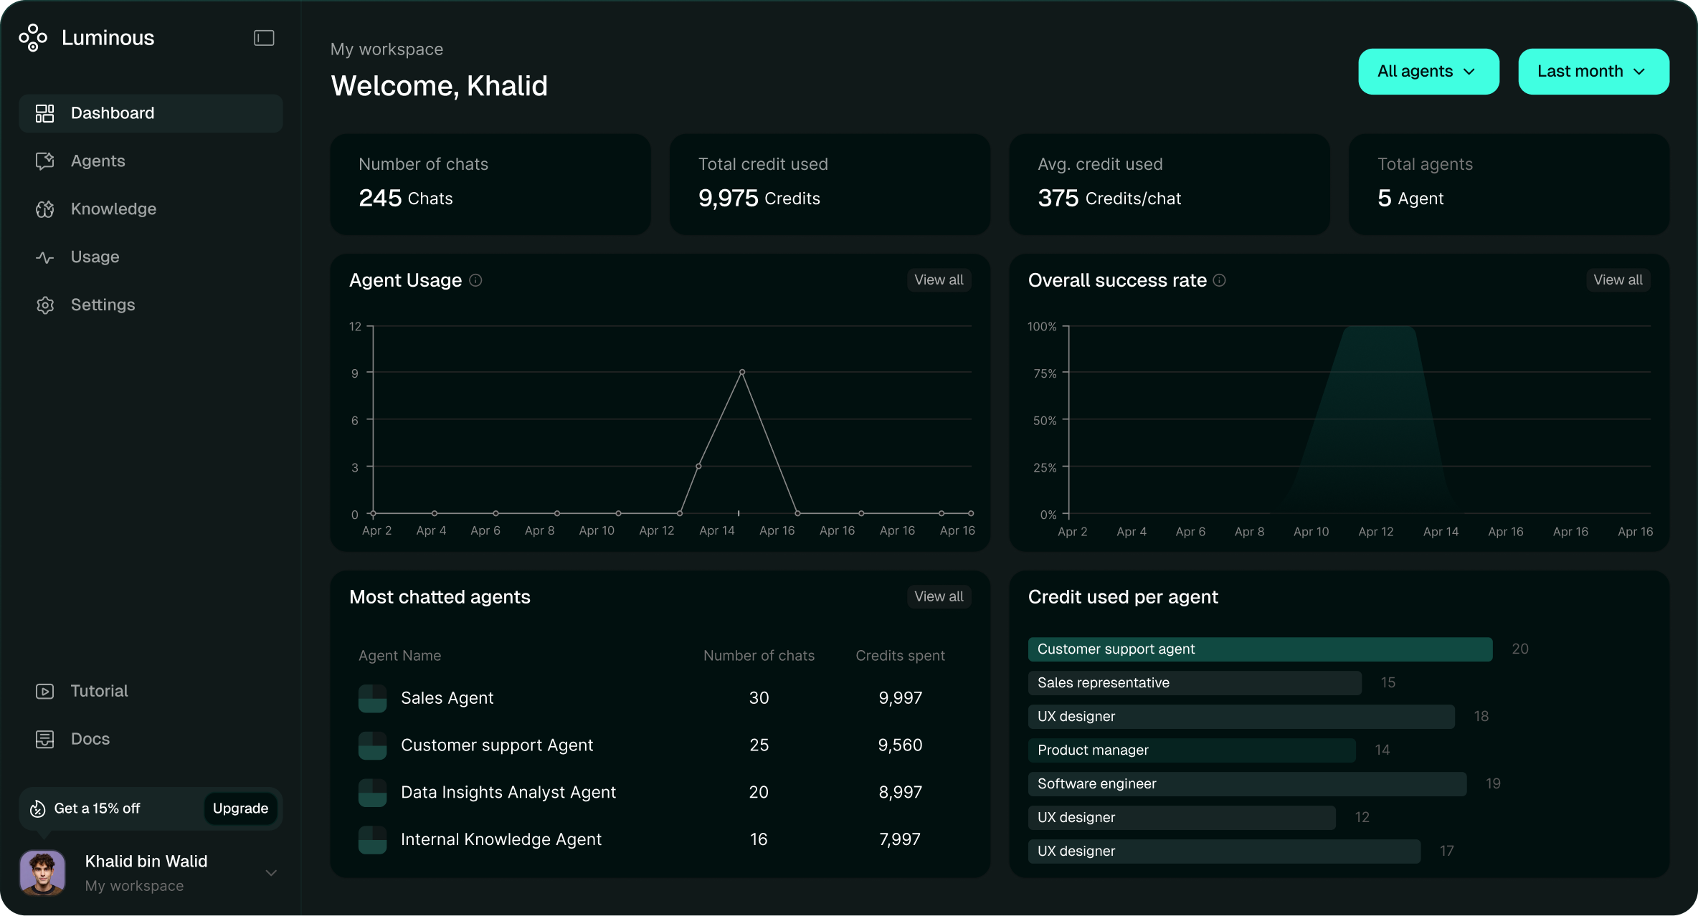Click the Customer support agent credit bar

click(x=1259, y=649)
